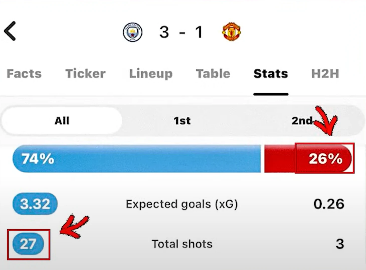
Task: Switch stats to 2nd half
Action: point(302,121)
